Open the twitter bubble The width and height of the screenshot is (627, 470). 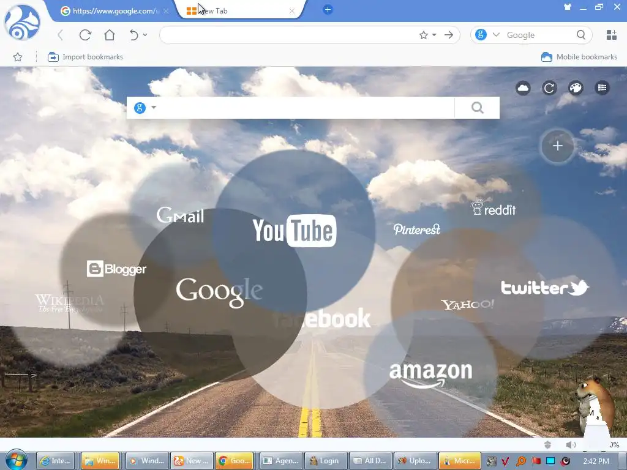click(544, 288)
